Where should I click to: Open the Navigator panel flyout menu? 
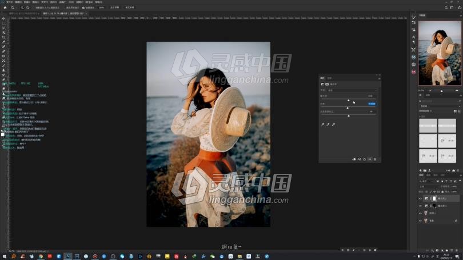[460, 15]
